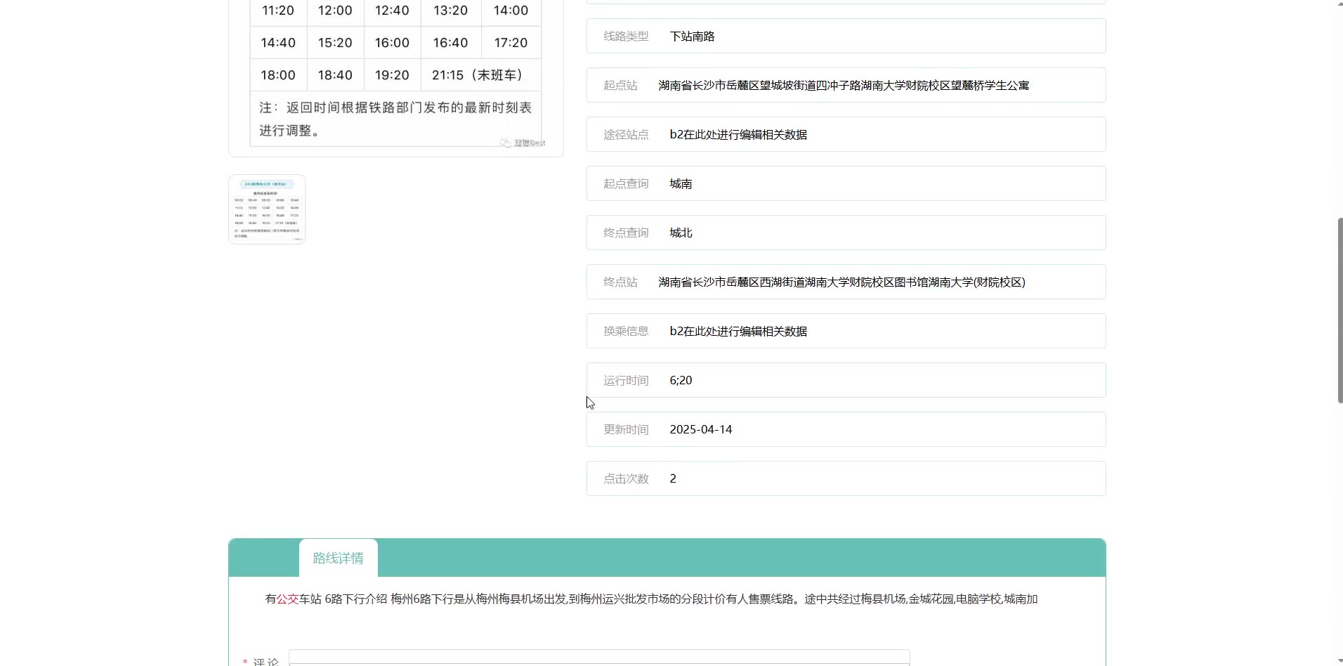Click the 线路类型 field showing 下站南路

pos(846,37)
